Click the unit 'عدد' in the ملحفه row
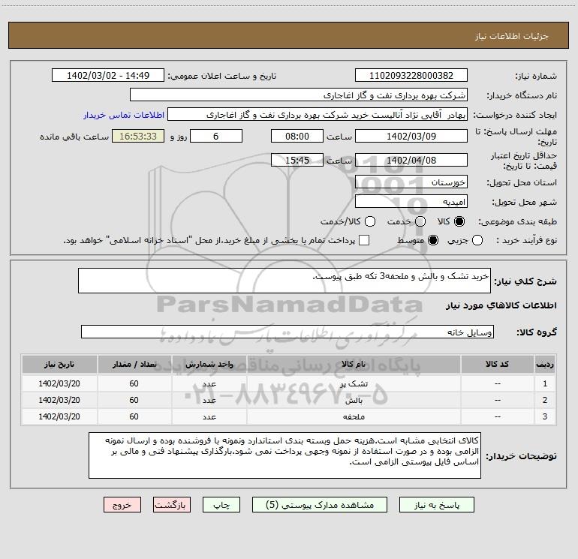This screenshot has height=559, width=578. click(209, 416)
